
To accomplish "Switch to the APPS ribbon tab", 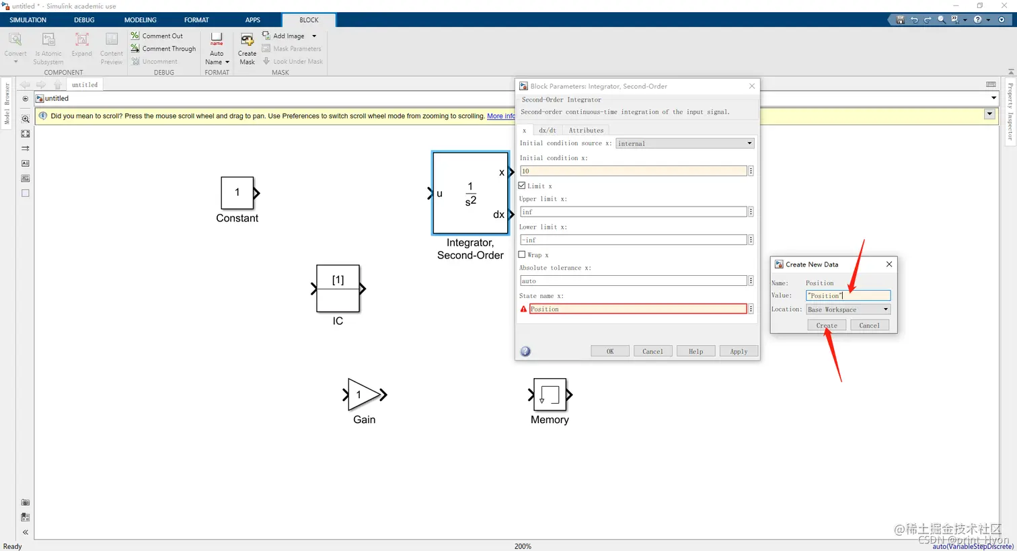I will [253, 20].
